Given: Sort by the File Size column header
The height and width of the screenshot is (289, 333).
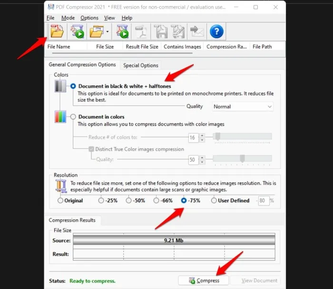Looking at the screenshot, I should pyautogui.click(x=105, y=46).
